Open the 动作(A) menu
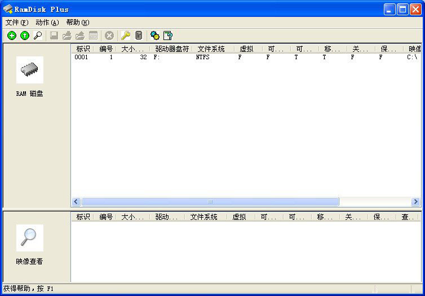 click(47, 23)
